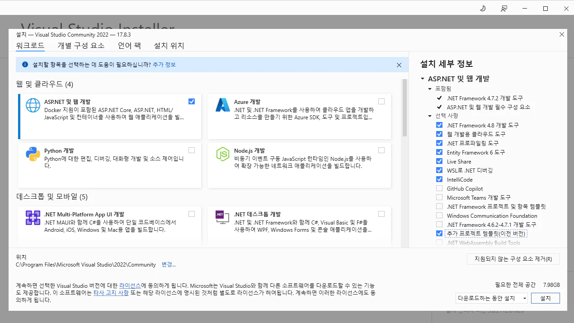Image resolution: width=574 pixels, height=323 pixels.
Task: Enable Windows Communication Foundation option
Action: point(439,215)
